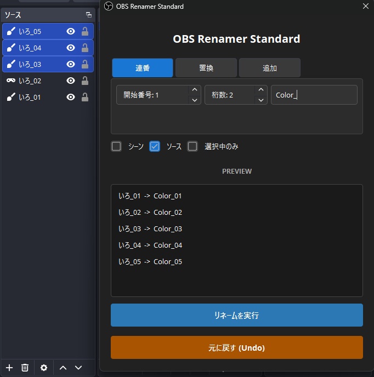Switch to the 置換 tab

206,68
